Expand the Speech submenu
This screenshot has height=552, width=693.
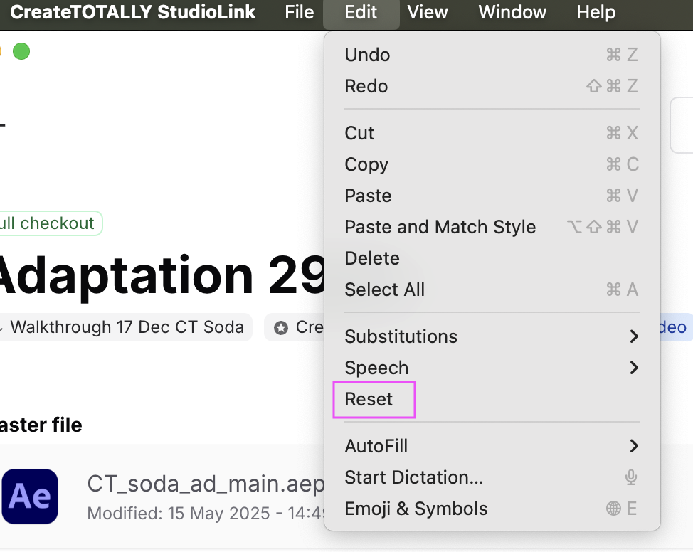coord(492,368)
